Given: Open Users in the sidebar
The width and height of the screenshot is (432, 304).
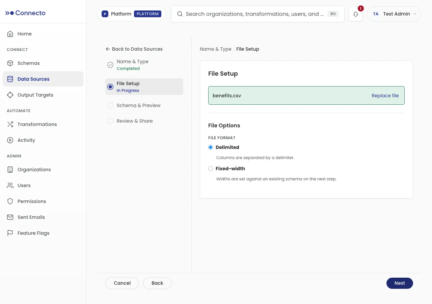Looking at the screenshot, I should pos(43,185).
